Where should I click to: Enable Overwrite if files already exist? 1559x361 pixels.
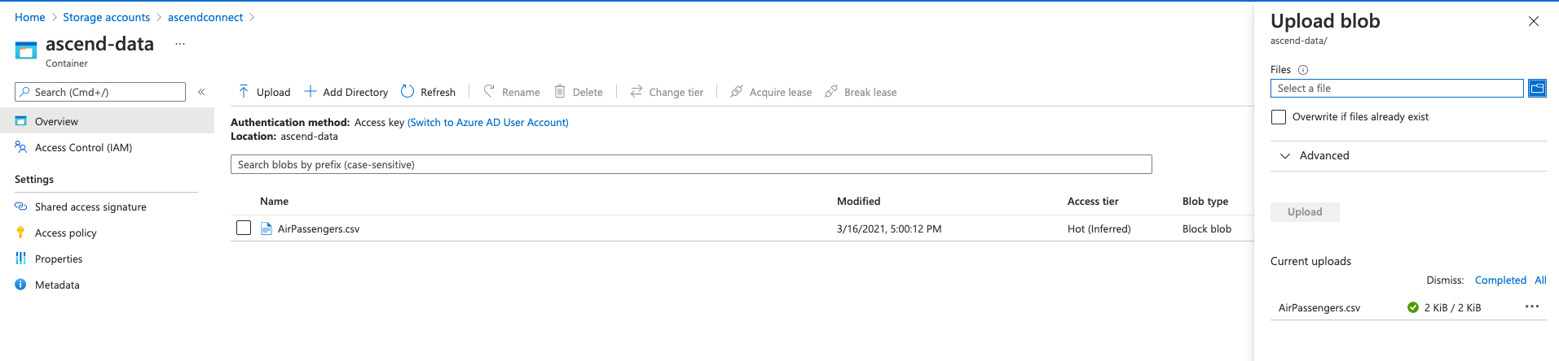coord(1279,117)
